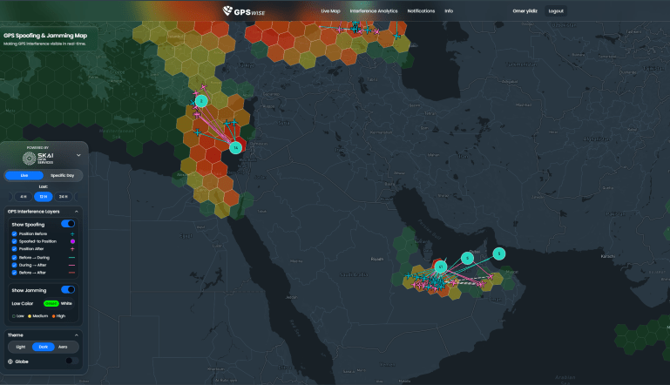Uncheck Before → After checkbox
This screenshot has width=670, height=385.
click(15, 273)
